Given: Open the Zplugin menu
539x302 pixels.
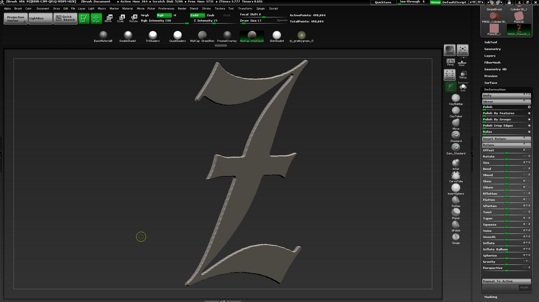Looking at the screenshot, I should [260, 8].
